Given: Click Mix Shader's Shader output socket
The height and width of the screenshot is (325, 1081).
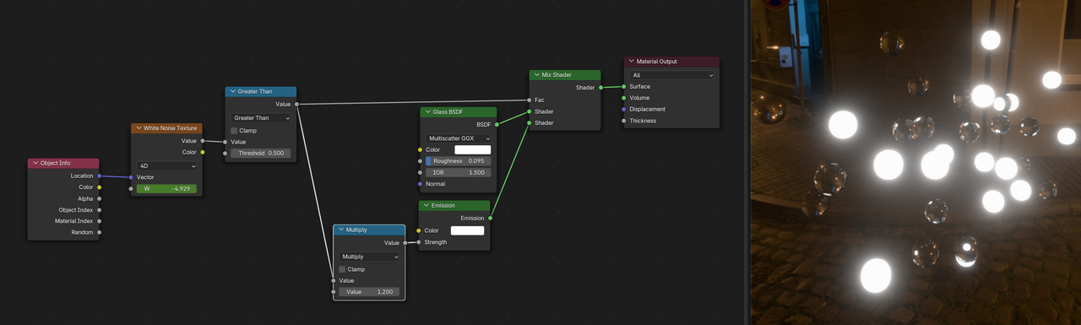Looking at the screenshot, I should pyautogui.click(x=600, y=87).
